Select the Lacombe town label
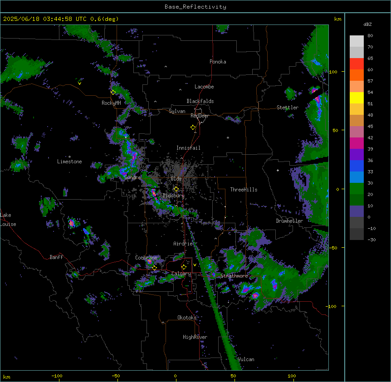The image size is (391, 382). pyautogui.click(x=204, y=87)
